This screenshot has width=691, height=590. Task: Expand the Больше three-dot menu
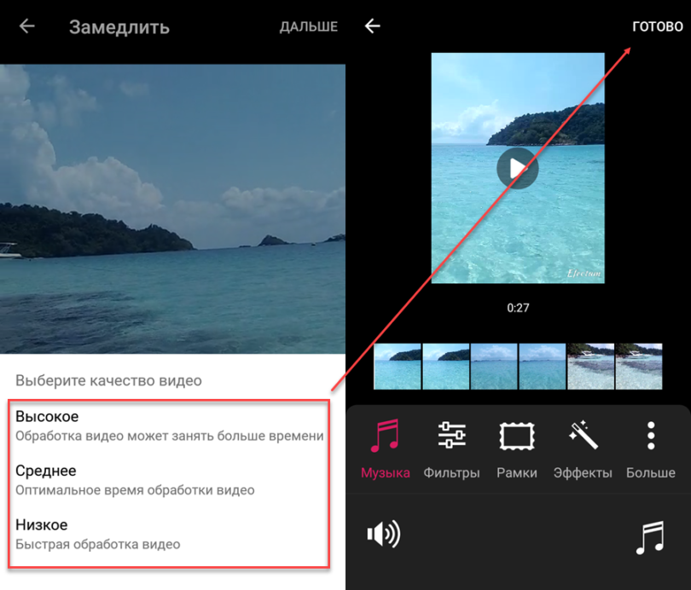650,448
